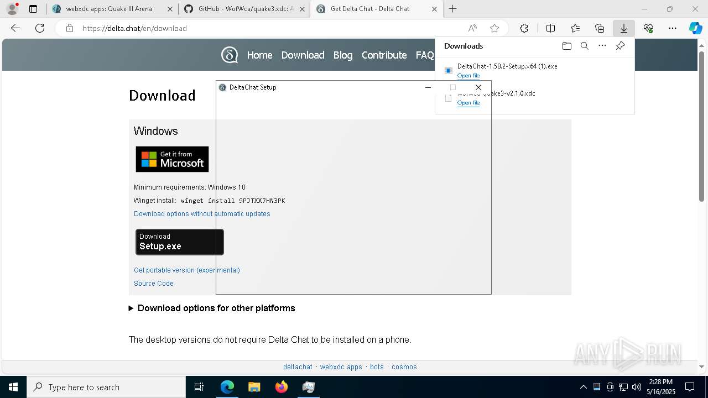Image resolution: width=708 pixels, height=398 pixels.
Task: Open downloads folder icon in panel
Action: click(x=566, y=46)
